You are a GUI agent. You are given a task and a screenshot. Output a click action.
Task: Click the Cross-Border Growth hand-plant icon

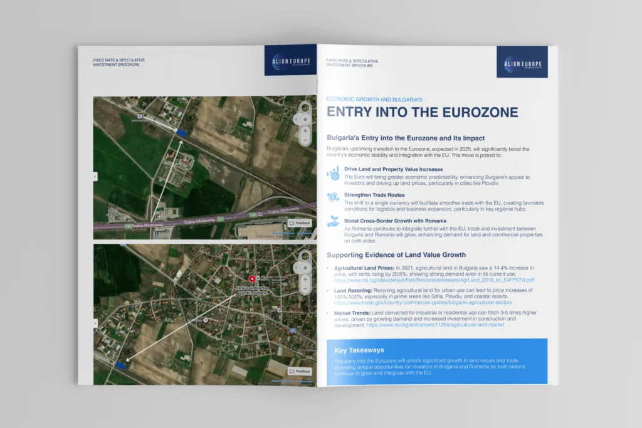pyautogui.click(x=333, y=221)
